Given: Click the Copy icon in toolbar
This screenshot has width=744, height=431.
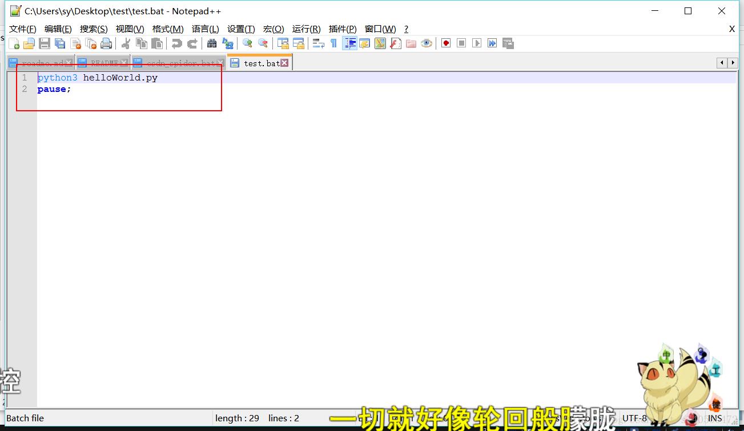Looking at the screenshot, I should 141,43.
